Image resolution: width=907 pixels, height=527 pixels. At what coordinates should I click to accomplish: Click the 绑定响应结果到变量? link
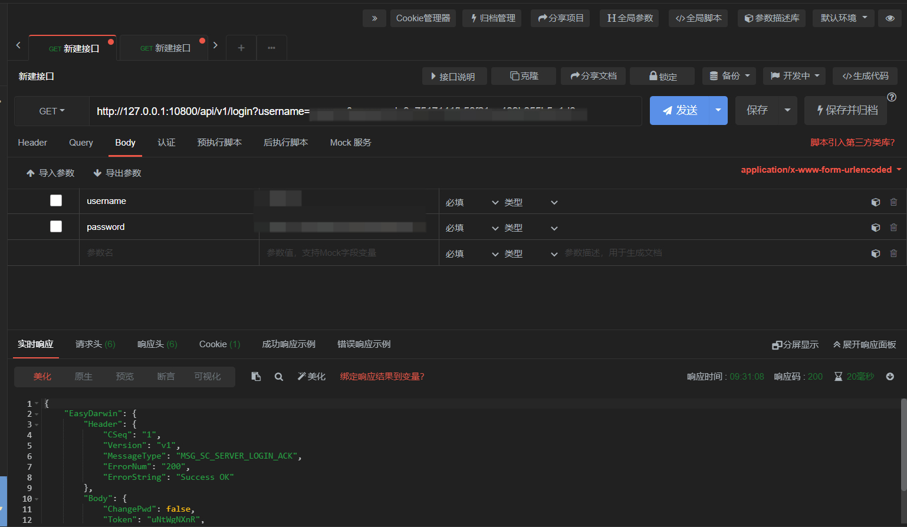click(x=382, y=377)
